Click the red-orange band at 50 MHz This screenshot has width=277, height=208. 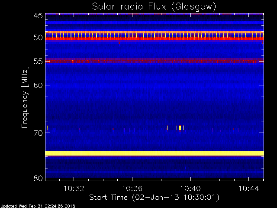[x=155, y=39]
